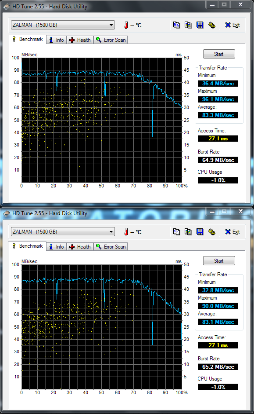254x414 pixels.
Task: Click HD Tune title bar icon in top window
Action: pos(7,6)
